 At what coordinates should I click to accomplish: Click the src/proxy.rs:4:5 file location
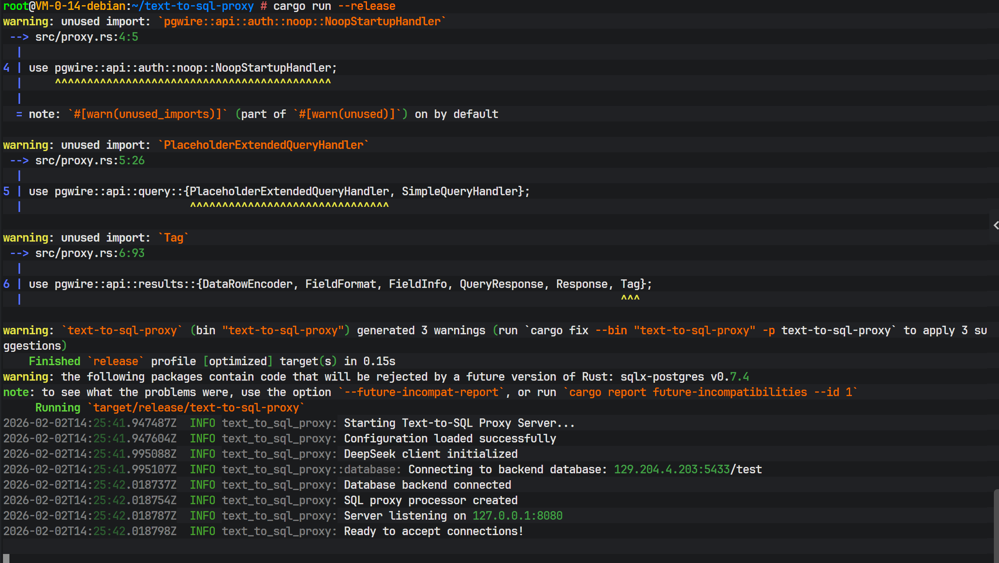[x=86, y=37]
